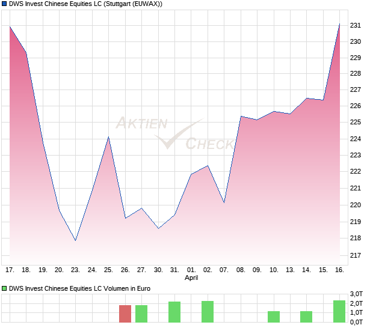The width and height of the screenshot is (373, 328).
Task: Click the price axis label '220'
Action: click(356, 205)
